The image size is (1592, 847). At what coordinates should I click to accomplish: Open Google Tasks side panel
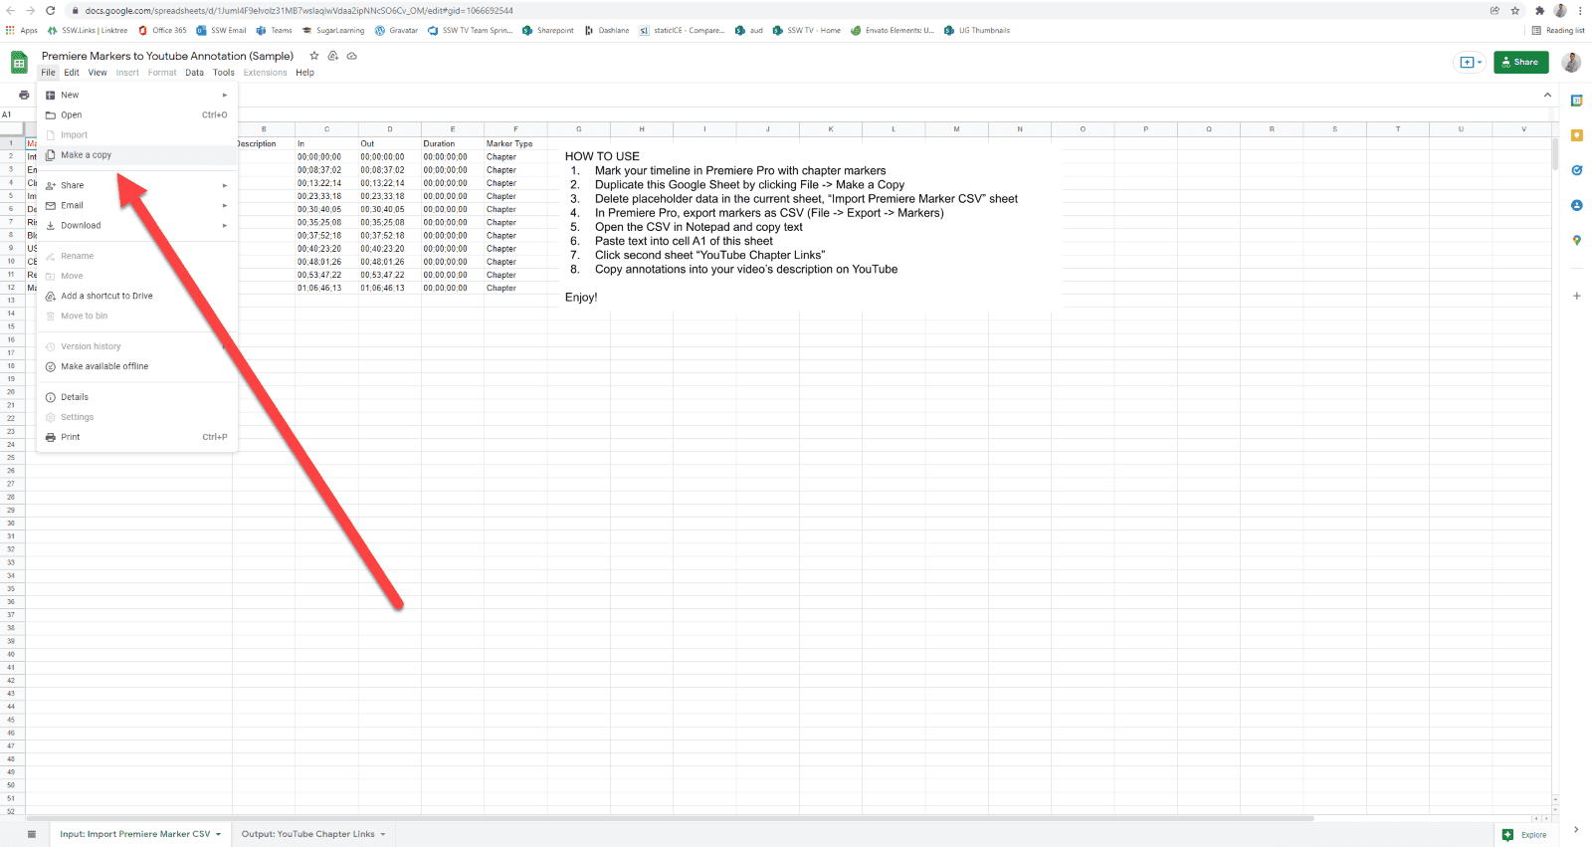tap(1576, 170)
